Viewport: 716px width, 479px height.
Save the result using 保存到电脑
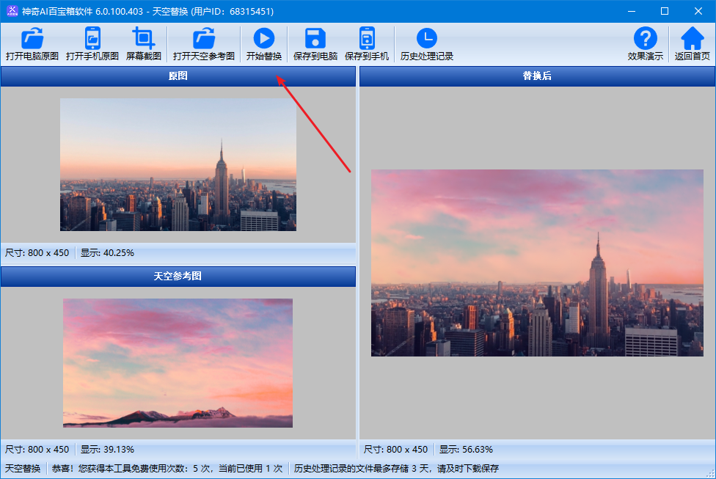click(315, 39)
